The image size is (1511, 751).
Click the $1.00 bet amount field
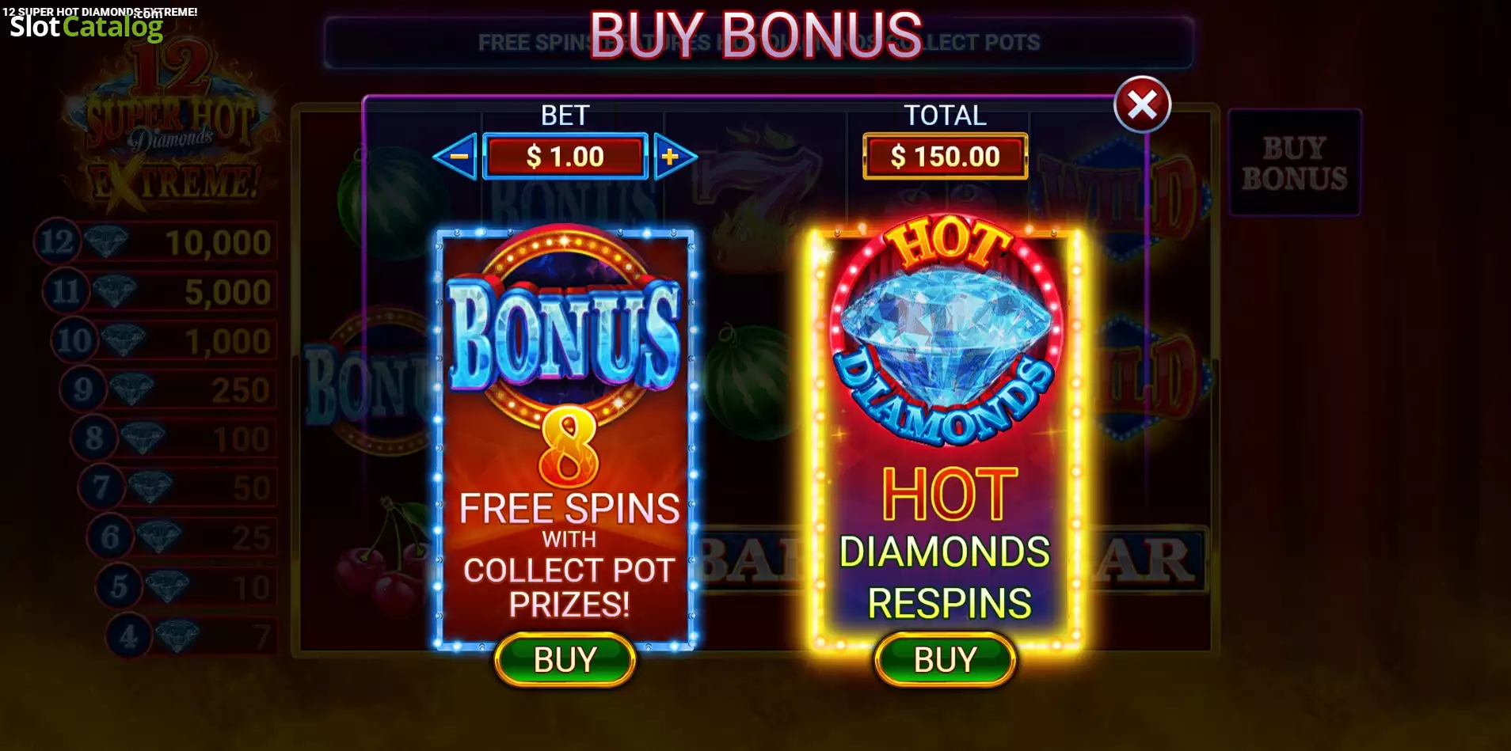pos(565,157)
